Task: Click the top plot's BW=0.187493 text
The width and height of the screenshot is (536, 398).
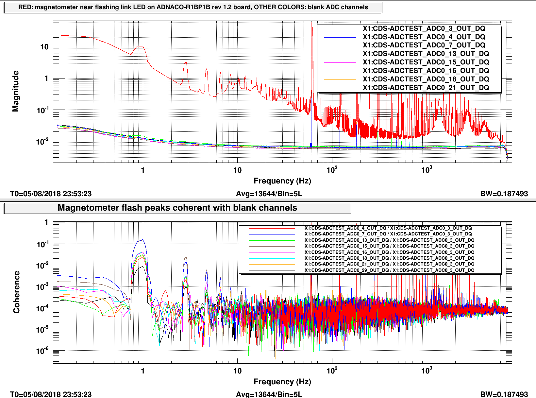Action: pyautogui.click(x=504, y=194)
